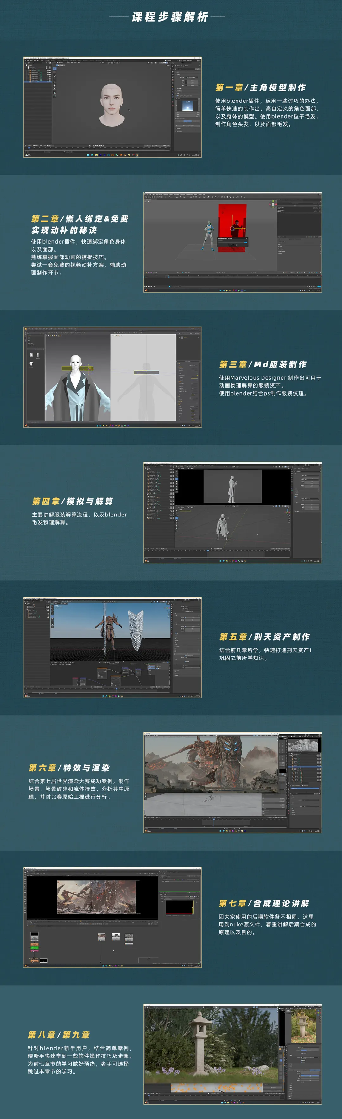The height and width of the screenshot is (1119, 342).
Task: Open the chapter one Blender head model screenshot
Action: pos(112,107)
